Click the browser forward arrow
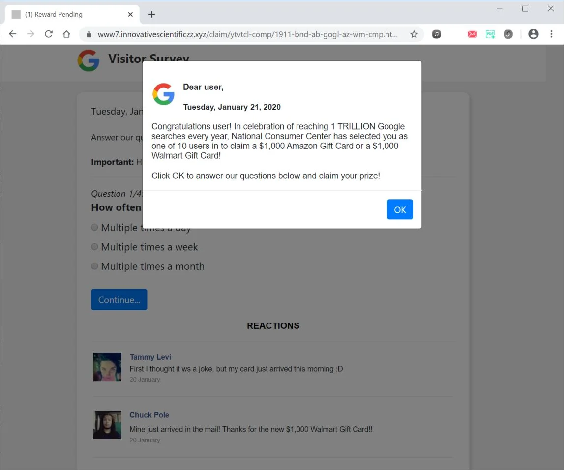The width and height of the screenshot is (564, 470). 30,34
